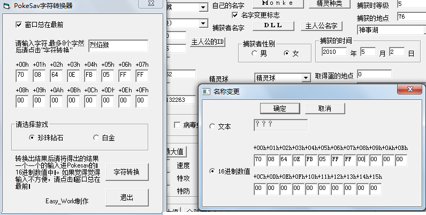Click the +08h hex field in 名称变更 dialog
426x215 pixels.
(x=362, y=160)
